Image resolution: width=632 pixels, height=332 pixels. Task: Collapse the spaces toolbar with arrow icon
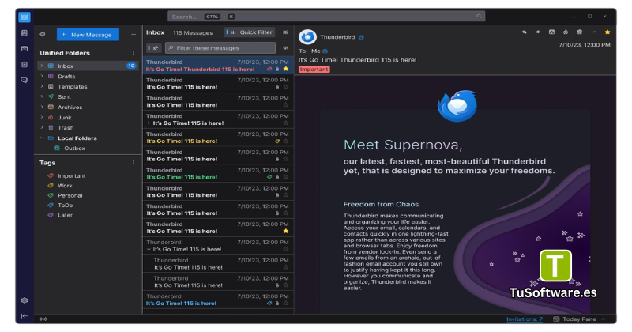(x=24, y=316)
